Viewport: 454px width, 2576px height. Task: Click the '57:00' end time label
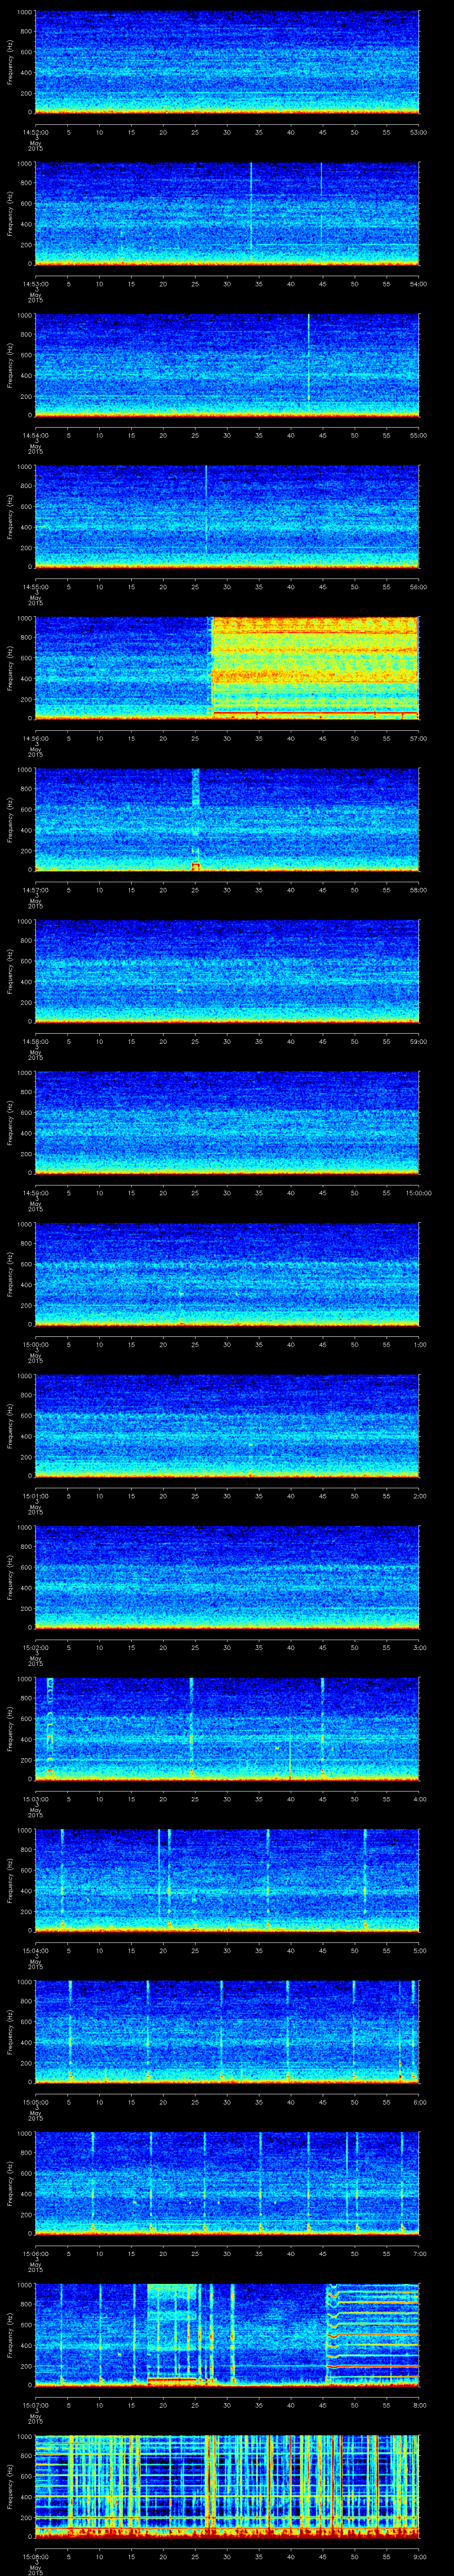click(419, 738)
